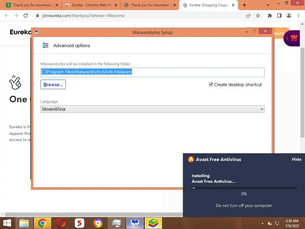Expand the Eureka side widget arrow
This screenshot has width=305, height=229.
click(287, 38)
